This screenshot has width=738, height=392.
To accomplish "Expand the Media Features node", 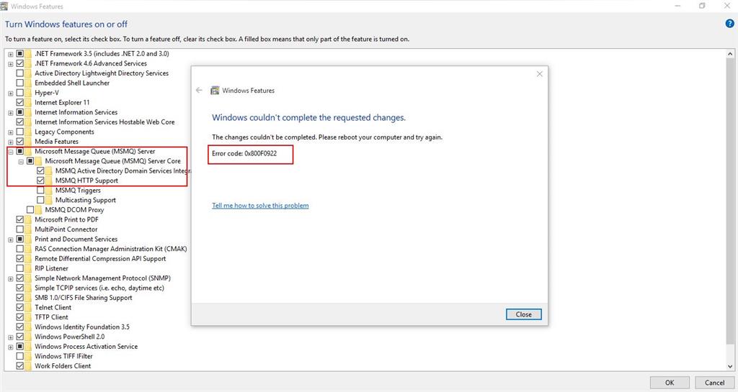I will click(10, 142).
